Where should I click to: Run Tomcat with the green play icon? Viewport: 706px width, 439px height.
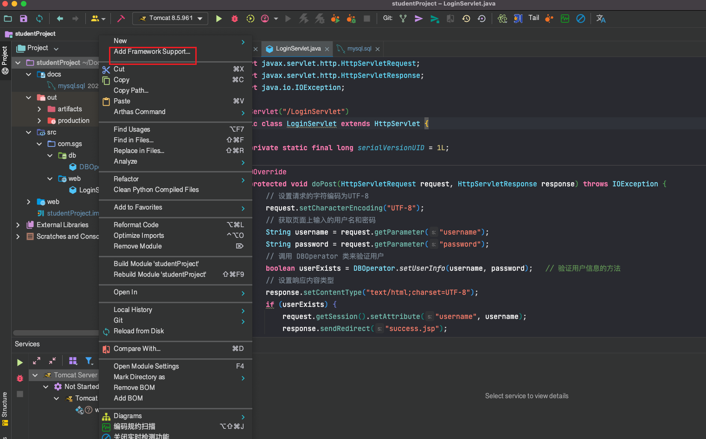click(x=219, y=19)
